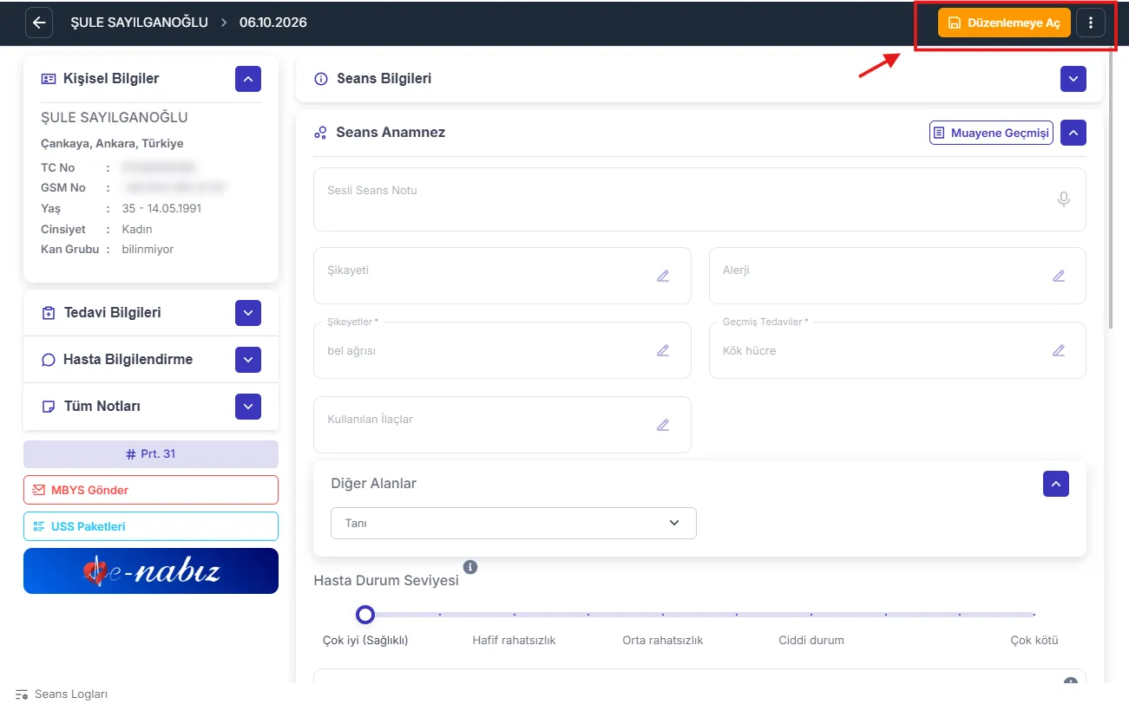Click the Ciddi durum slider label
The width and height of the screenshot is (1129, 704).
pyautogui.click(x=811, y=641)
